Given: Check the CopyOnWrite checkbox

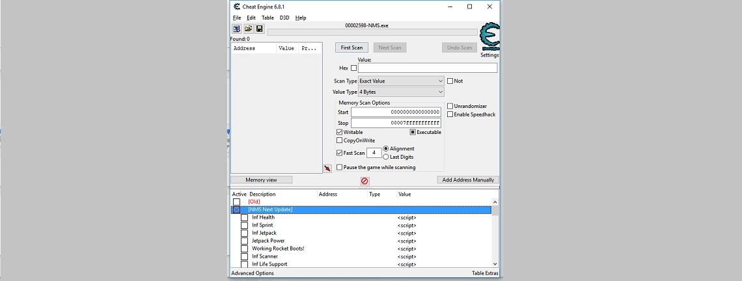Looking at the screenshot, I should click(x=339, y=140).
